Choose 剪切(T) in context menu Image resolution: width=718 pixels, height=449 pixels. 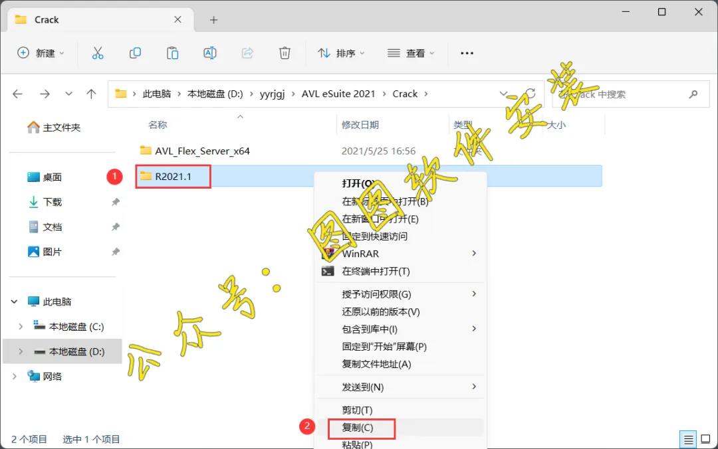point(401,410)
